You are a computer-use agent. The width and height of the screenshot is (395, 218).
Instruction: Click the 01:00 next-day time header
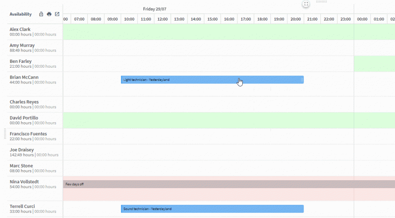click(x=379, y=19)
